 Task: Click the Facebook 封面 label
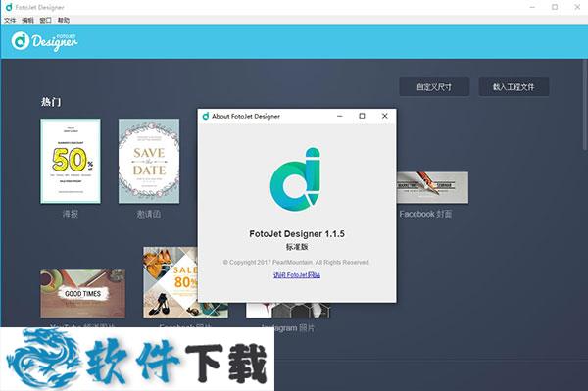425,214
